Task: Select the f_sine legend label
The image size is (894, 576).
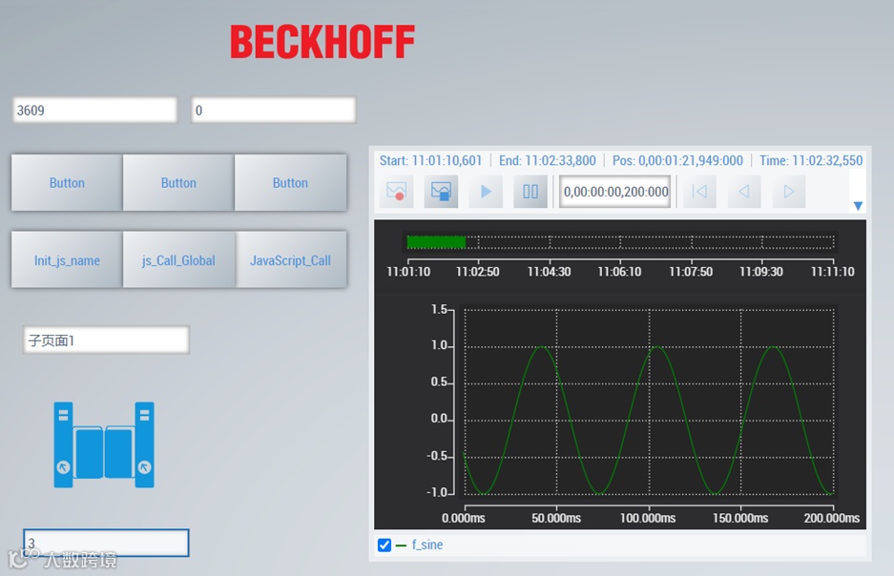Action: click(427, 545)
